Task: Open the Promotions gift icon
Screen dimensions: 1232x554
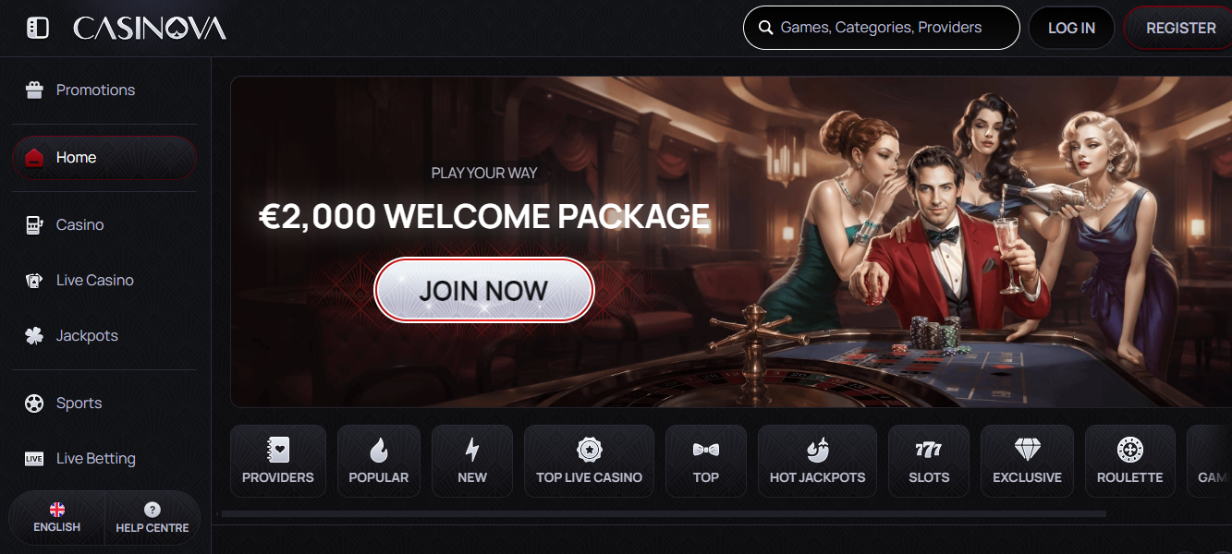Action: pos(34,90)
